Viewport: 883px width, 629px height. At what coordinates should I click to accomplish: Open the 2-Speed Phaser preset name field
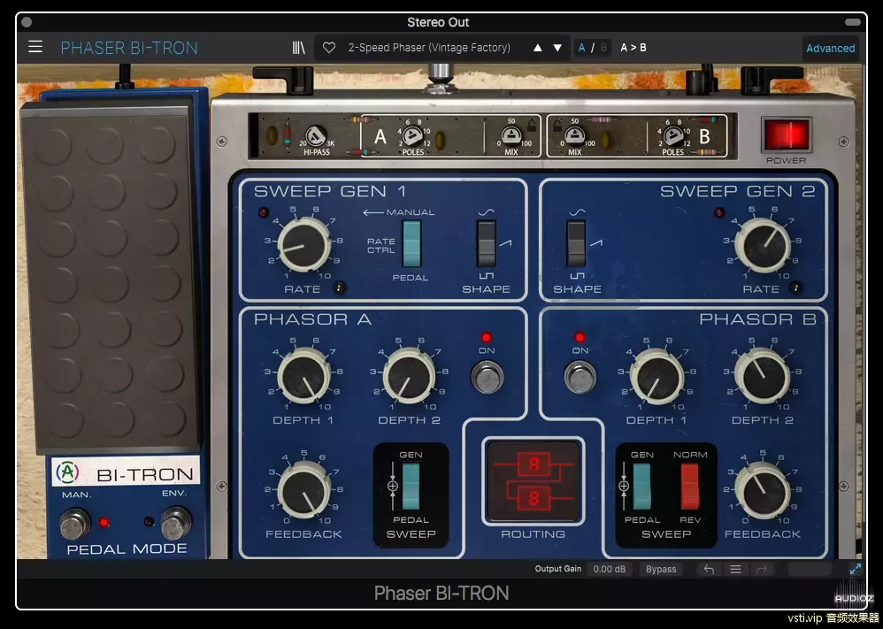coord(429,48)
